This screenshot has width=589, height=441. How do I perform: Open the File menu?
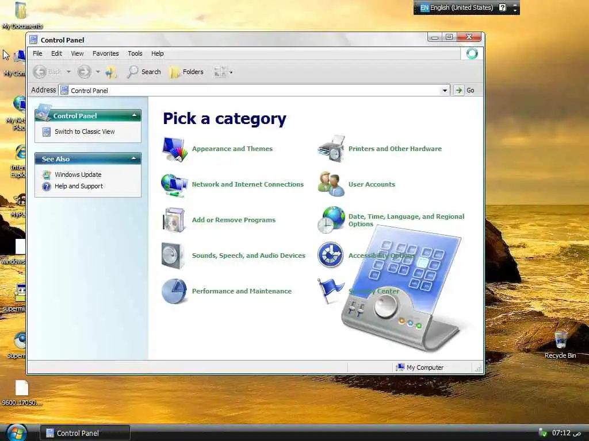[37, 53]
